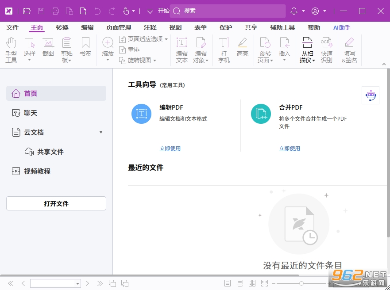Expand the 云文档 cloud documents section
390x290 pixels.
[x=101, y=132]
